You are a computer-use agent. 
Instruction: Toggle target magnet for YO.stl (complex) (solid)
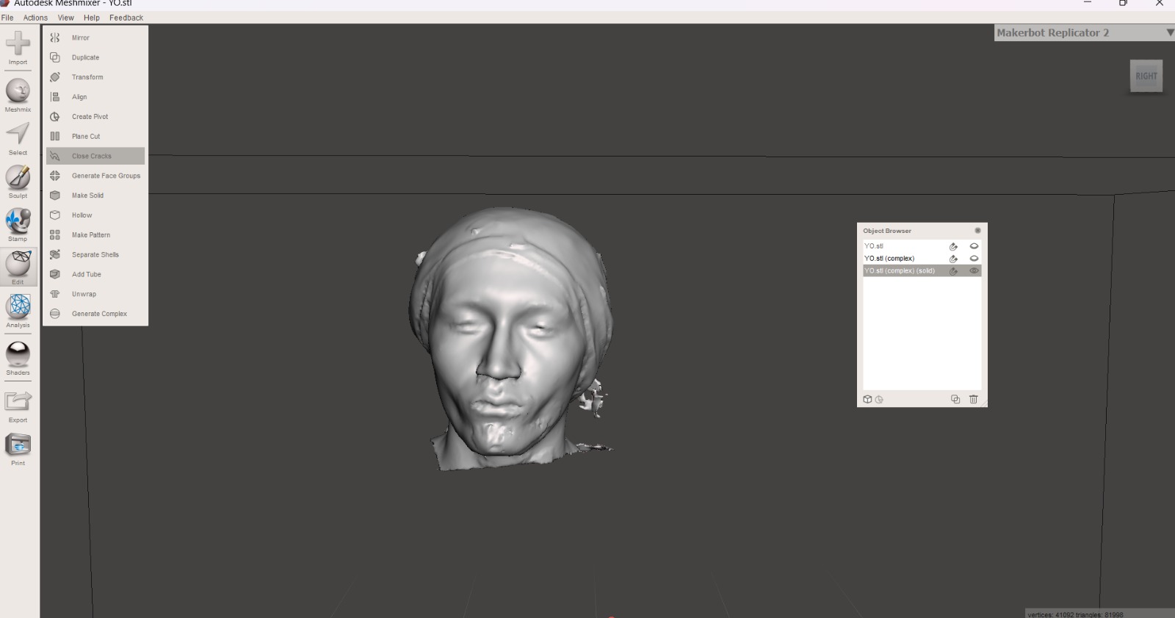(x=953, y=271)
